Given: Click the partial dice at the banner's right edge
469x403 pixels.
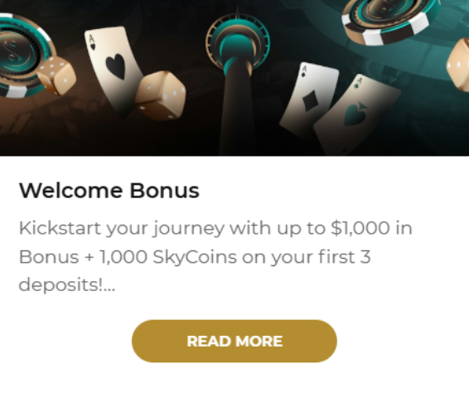Looking at the screenshot, I should coord(457,65).
